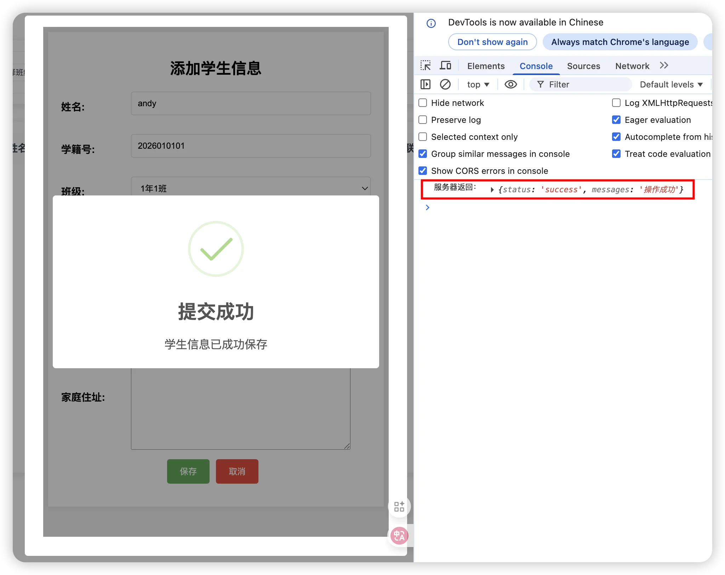Click the 服务器返回 log label
The image size is (725, 575).
tap(455, 187)
